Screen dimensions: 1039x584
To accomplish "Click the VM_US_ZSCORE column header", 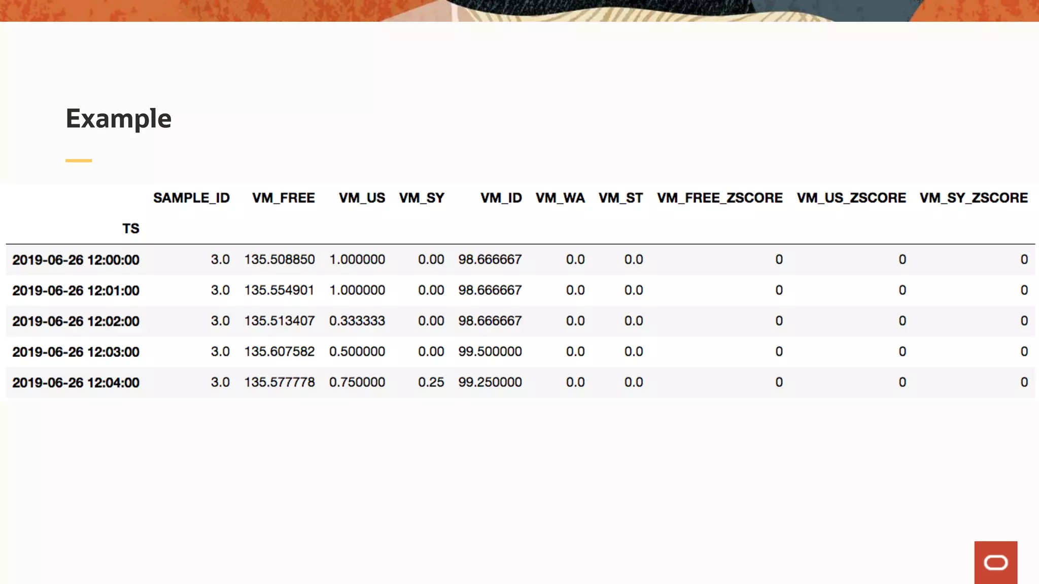I will click(851, 198).
